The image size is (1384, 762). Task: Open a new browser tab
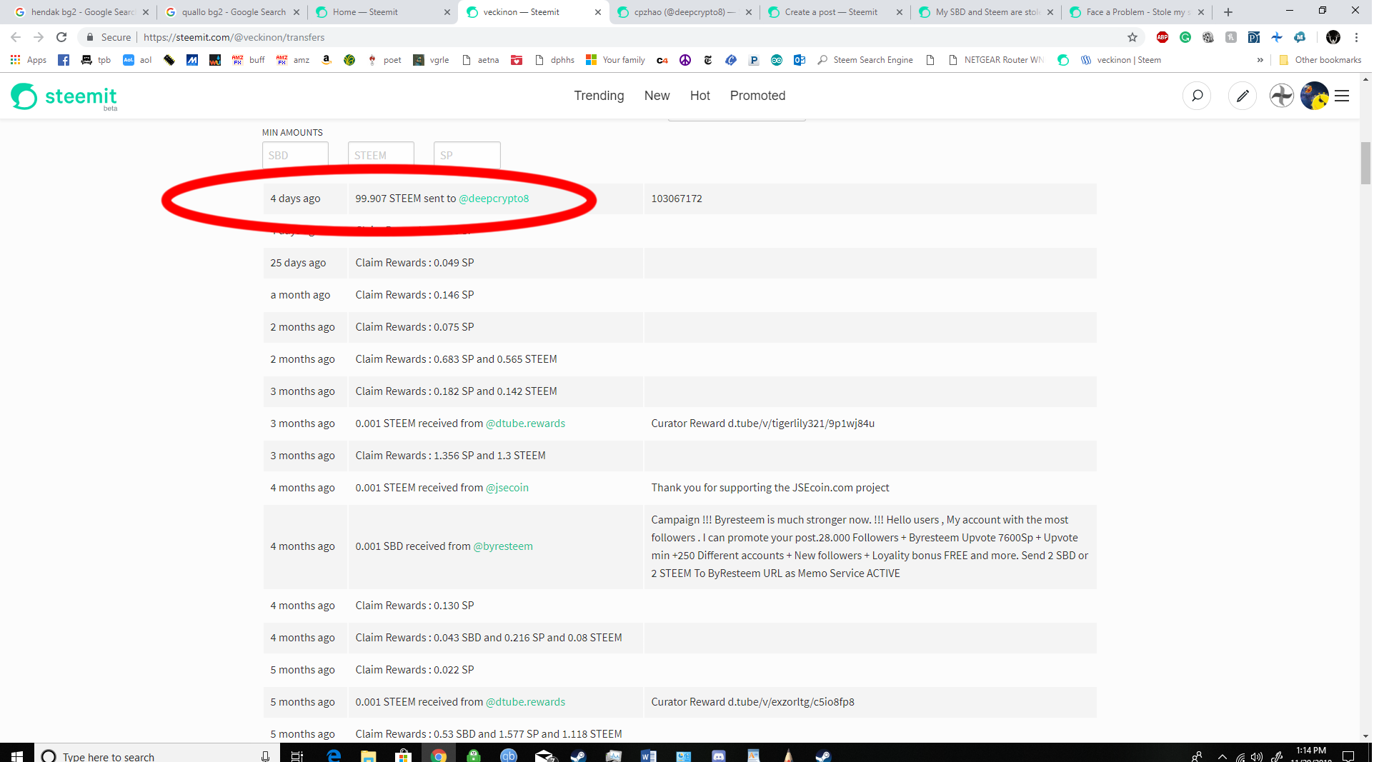tap(1228, 12)
